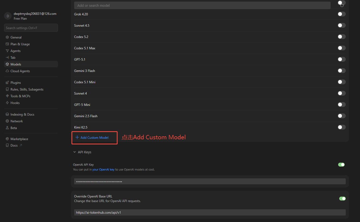360x222 pixels.
Task: Click the 'Gemini 3 Flash' model name
Action: click(84, 71)
